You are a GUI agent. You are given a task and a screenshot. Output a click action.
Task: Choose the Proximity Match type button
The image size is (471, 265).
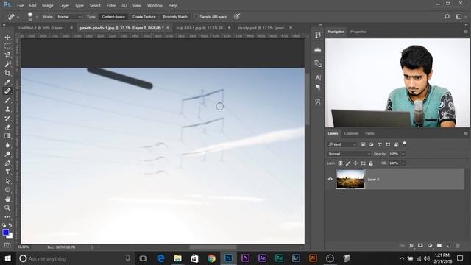[175, 17]
